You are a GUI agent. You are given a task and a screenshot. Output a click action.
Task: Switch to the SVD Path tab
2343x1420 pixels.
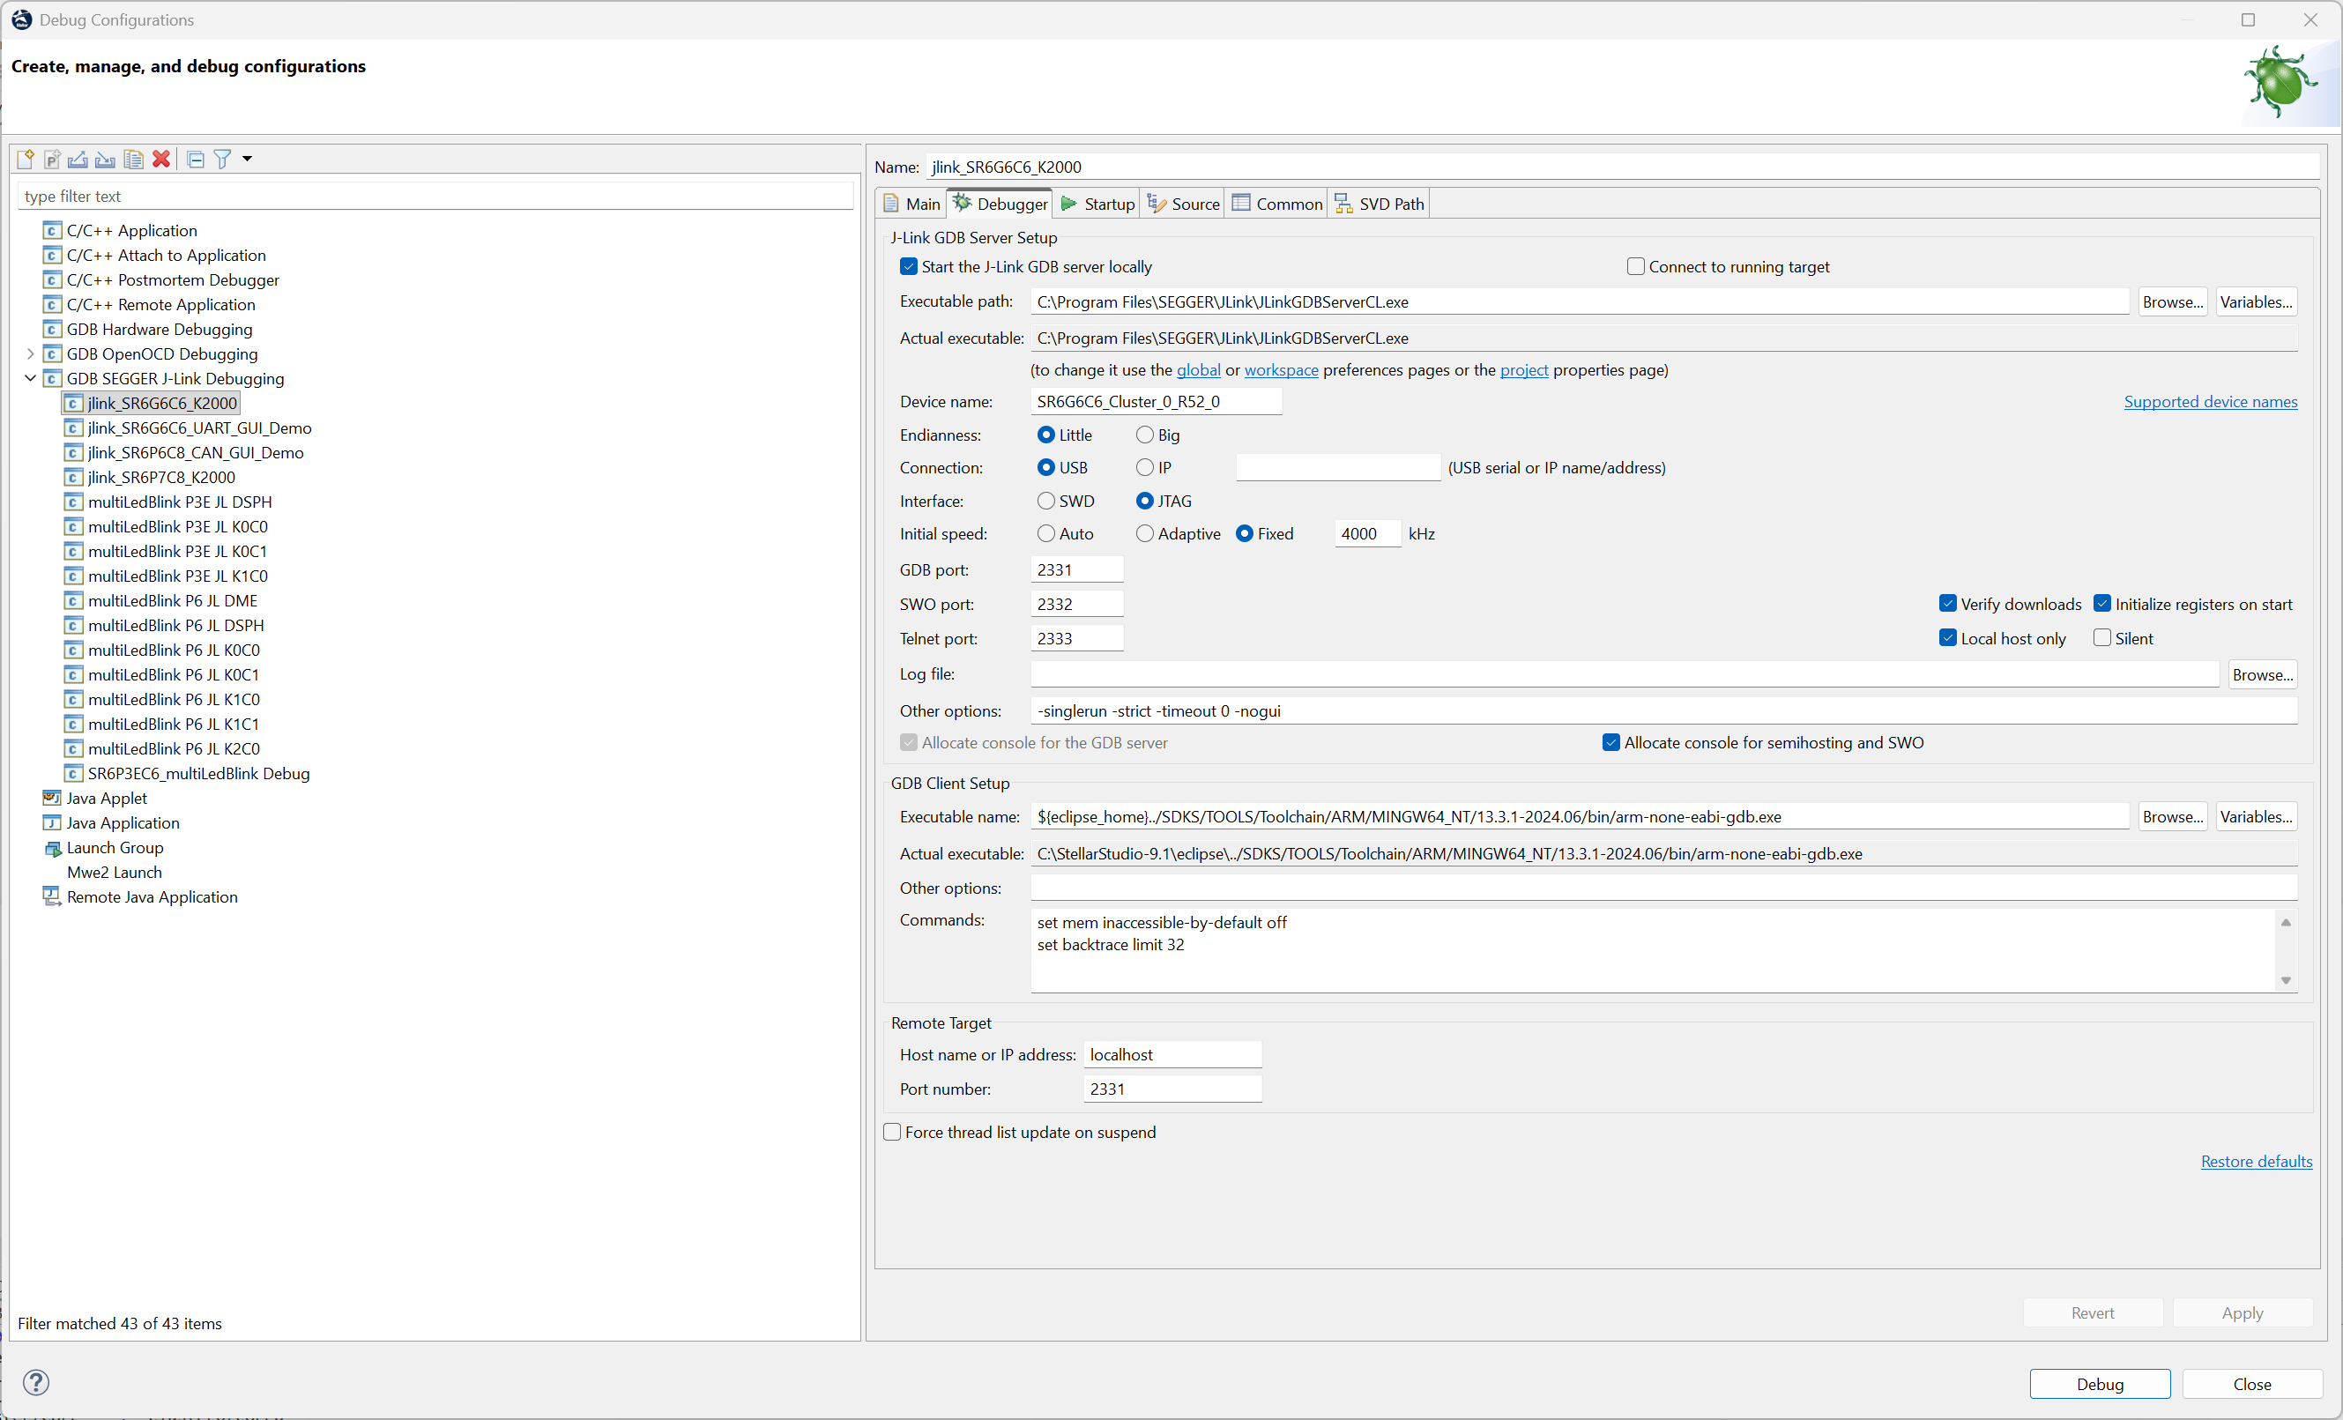pyautogui.click(x=1379, y=204)
